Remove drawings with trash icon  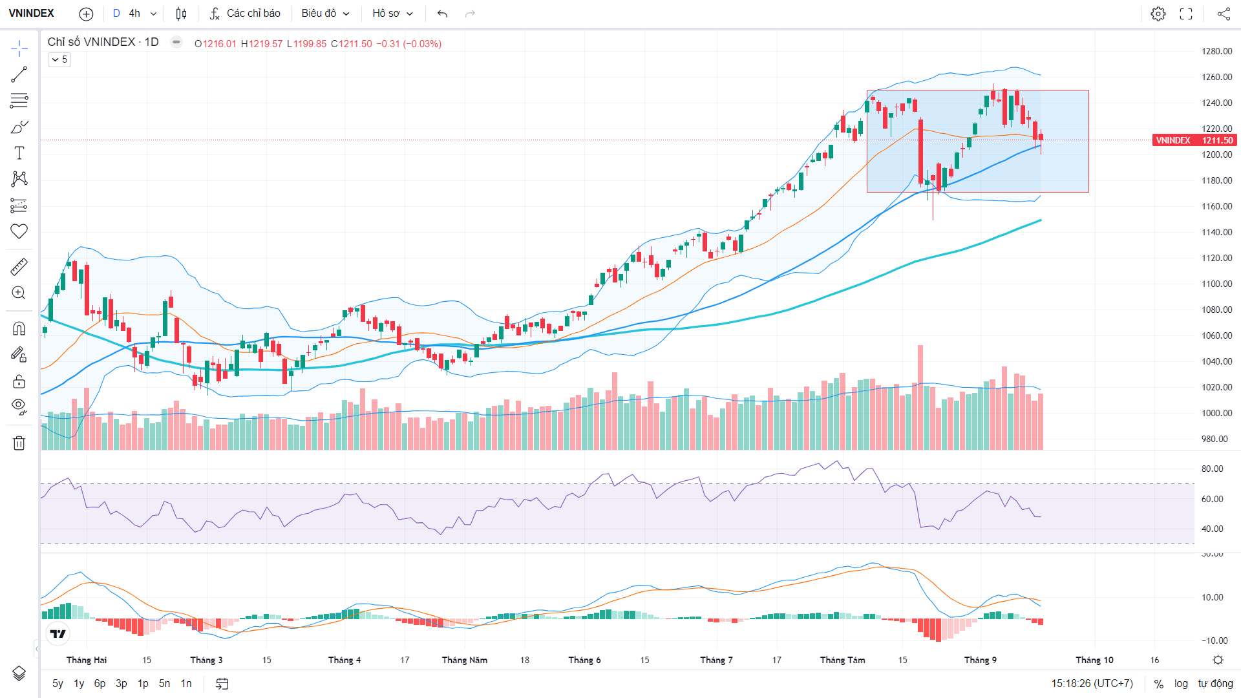19,443
